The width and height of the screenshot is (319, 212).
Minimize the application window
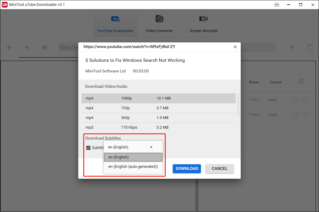point(289,5)
